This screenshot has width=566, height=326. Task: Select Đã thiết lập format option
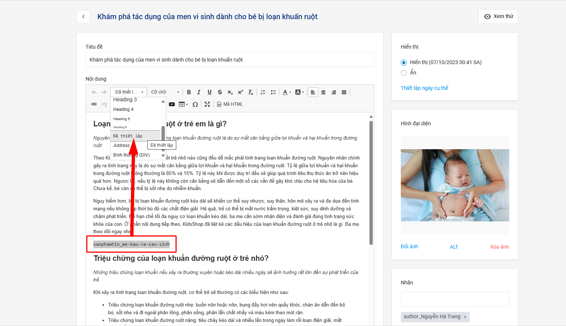click(x=136, y=136)
